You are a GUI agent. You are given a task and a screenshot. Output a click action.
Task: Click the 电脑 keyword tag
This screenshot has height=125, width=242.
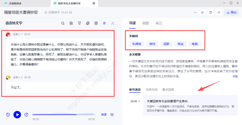[195, 44]
